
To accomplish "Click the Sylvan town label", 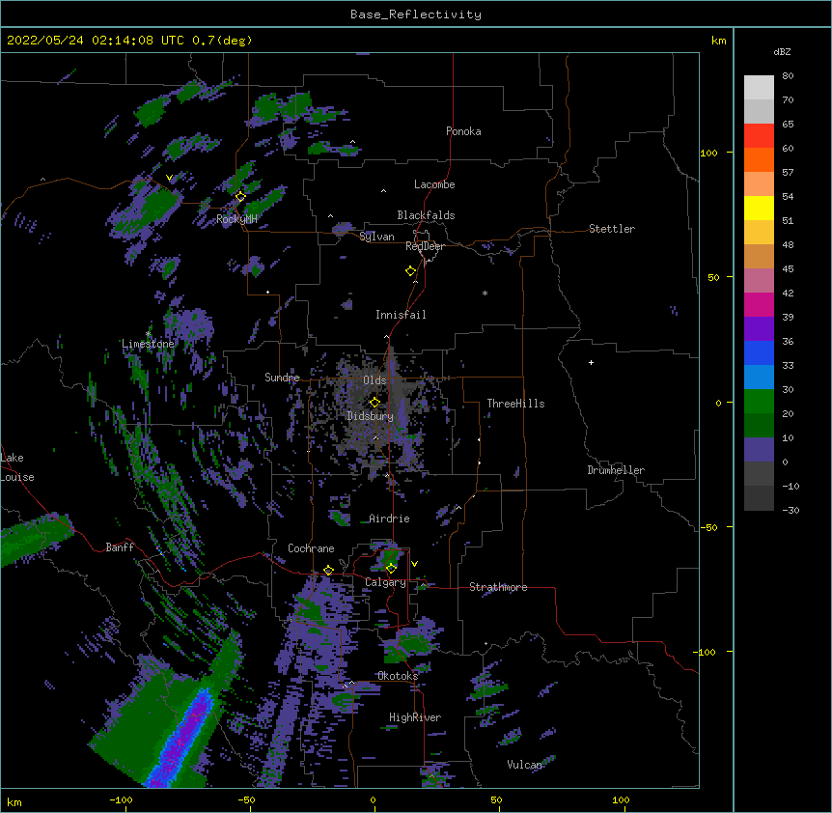I will 376,237.
